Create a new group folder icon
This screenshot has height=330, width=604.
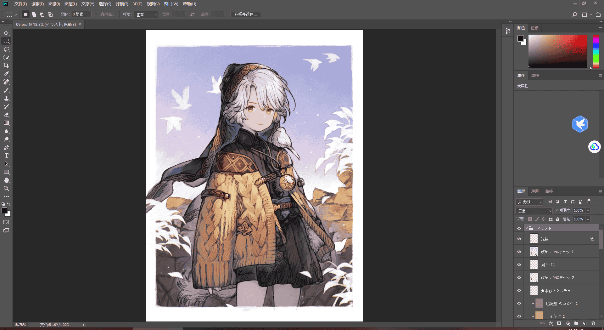pyautogui.click(x=576, y=323)
